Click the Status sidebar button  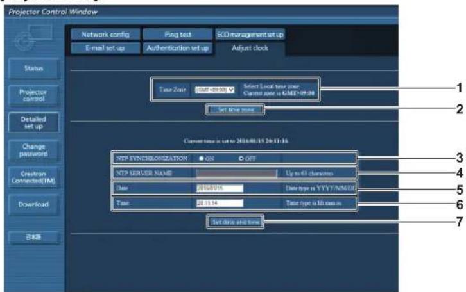coord(33,69)
